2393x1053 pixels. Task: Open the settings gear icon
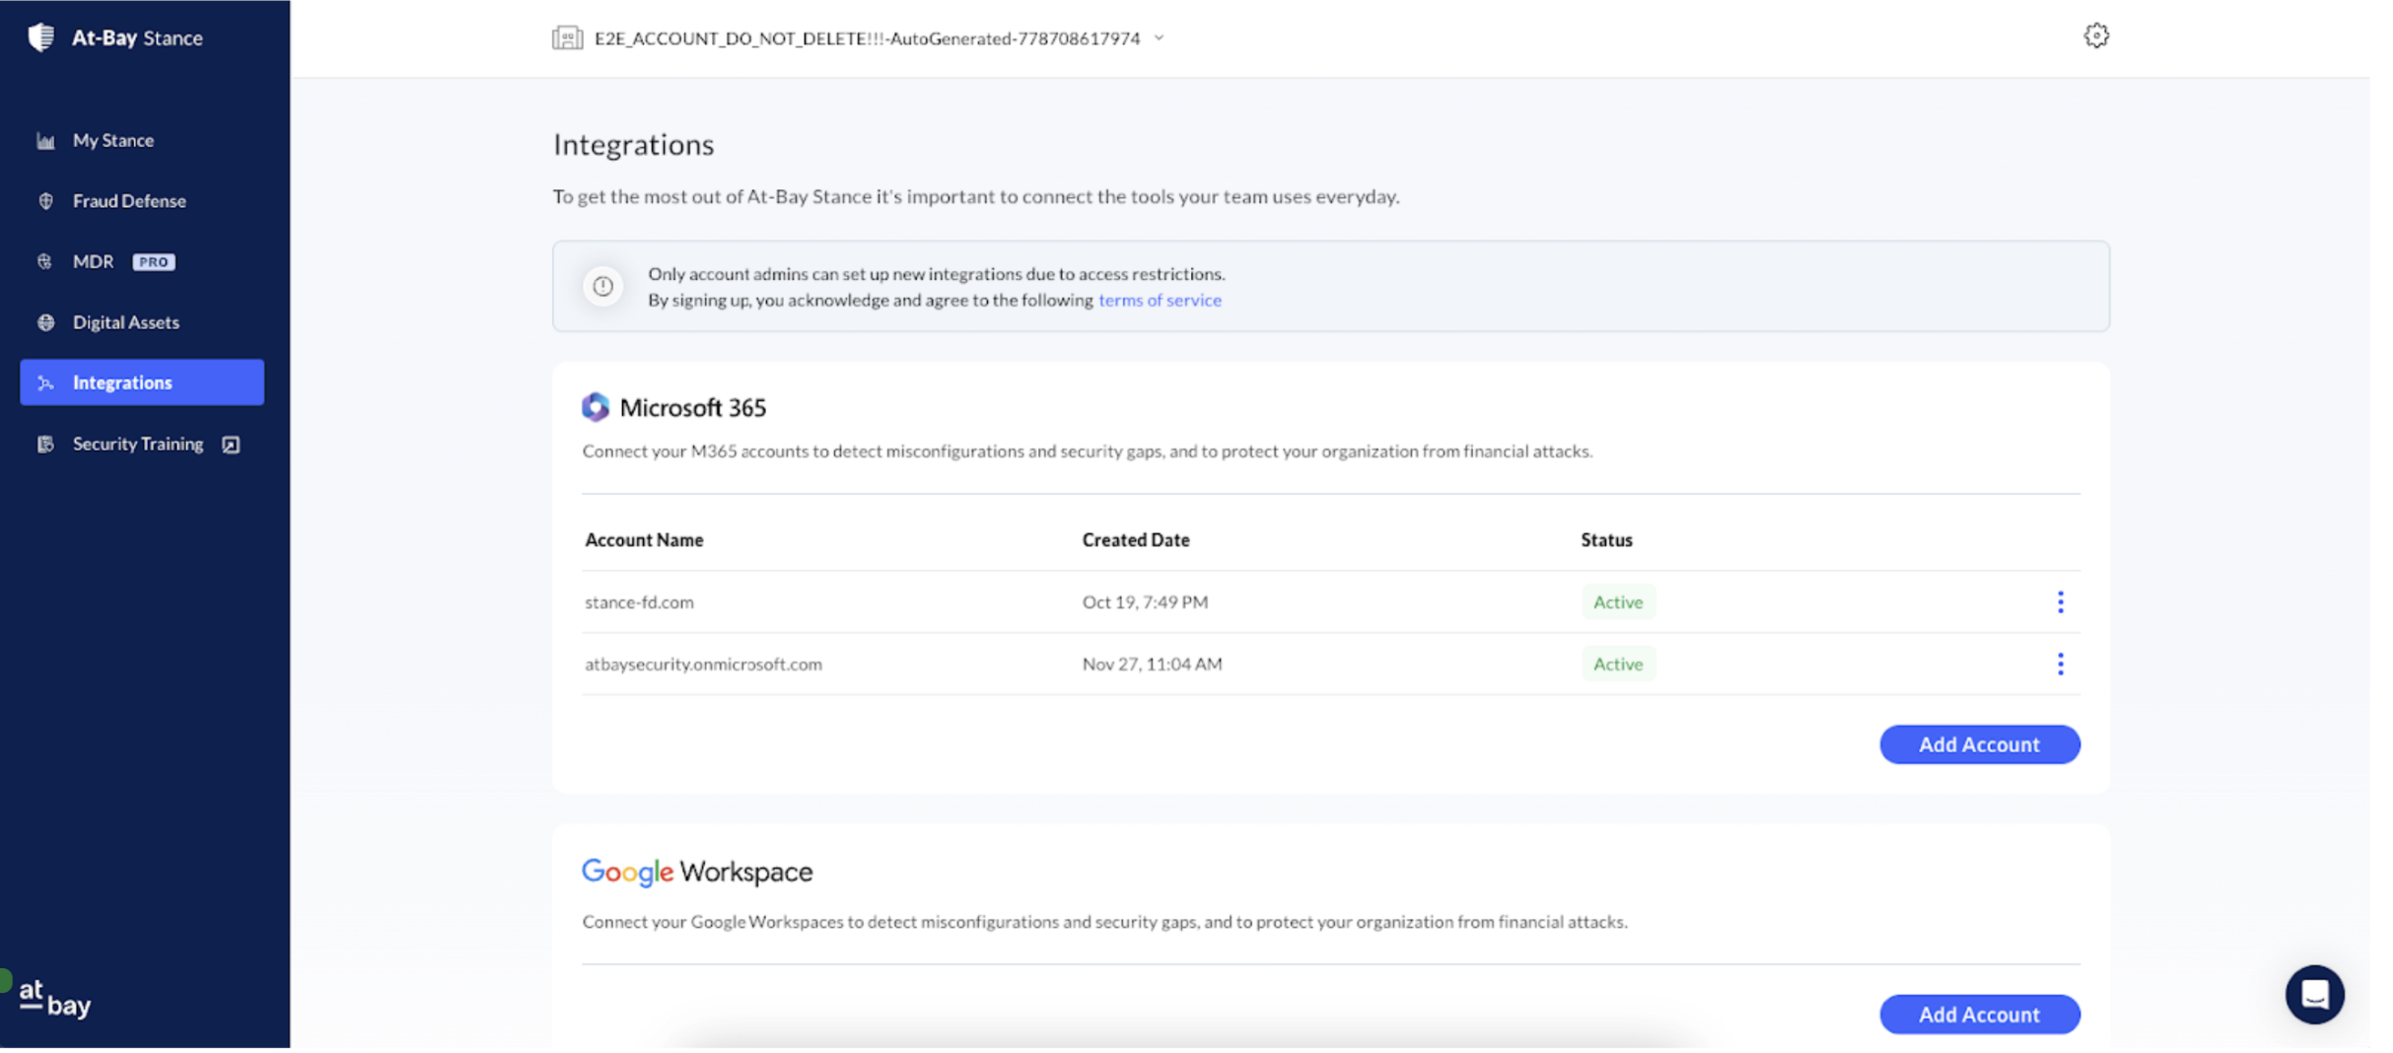pos(2095,36)
